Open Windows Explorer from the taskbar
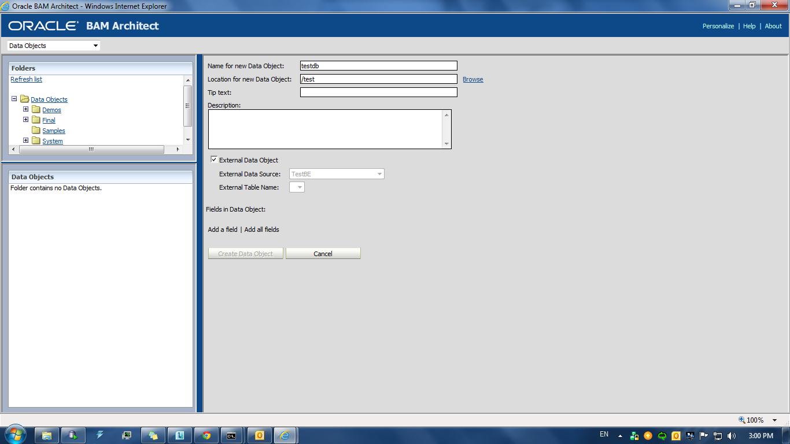 click(47, 435)
